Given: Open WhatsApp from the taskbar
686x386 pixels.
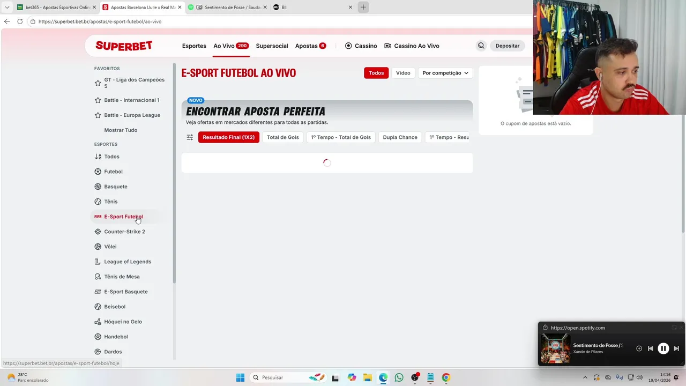Looking at the screenshot, I should tap(399, 377).
